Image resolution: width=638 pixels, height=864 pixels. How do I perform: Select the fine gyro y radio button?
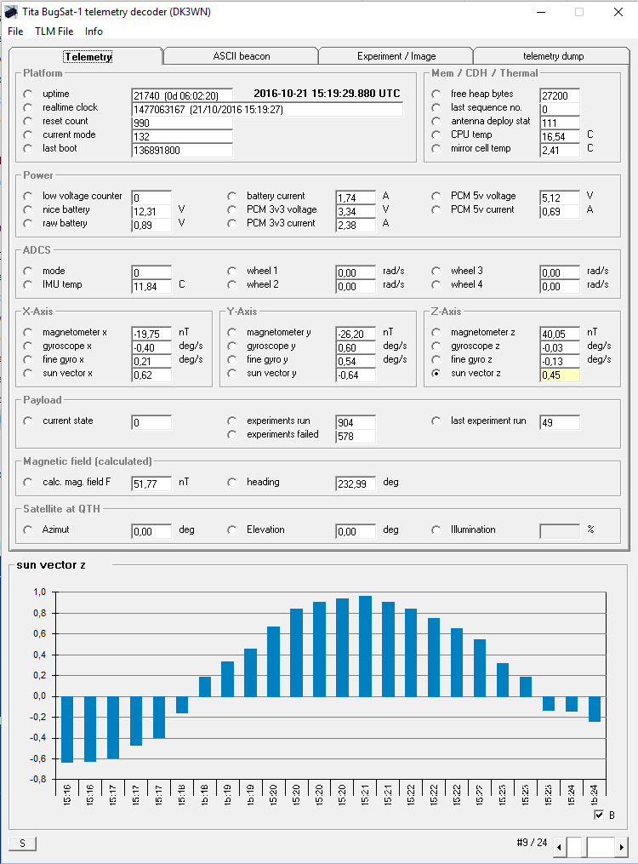231,360
